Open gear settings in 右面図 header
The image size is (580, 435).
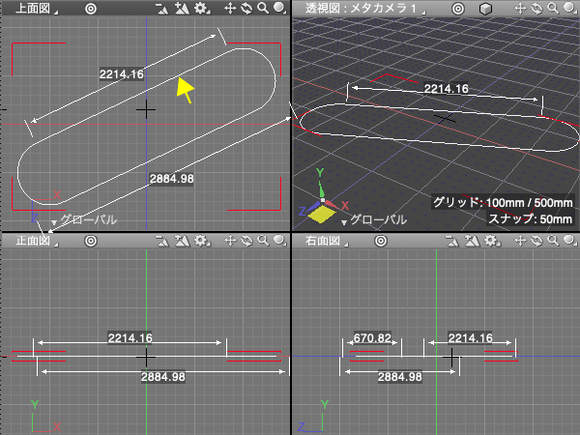tap(492, 241)
